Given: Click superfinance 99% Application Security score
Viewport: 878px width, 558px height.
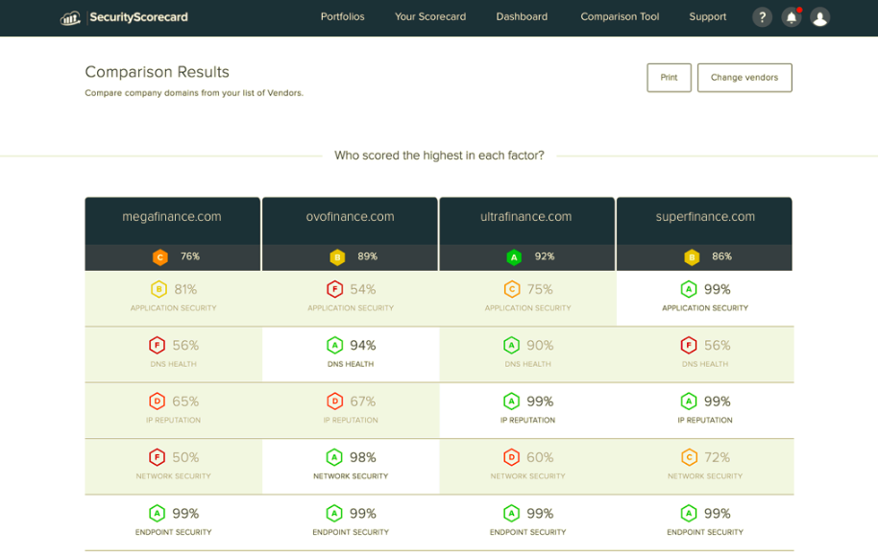Looking at the screenshot, I should tap(718, 289).
